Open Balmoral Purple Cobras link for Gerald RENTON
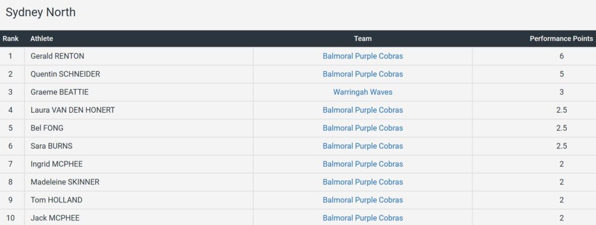The width and height of the screenshot is (596, 225). (363, 56)
